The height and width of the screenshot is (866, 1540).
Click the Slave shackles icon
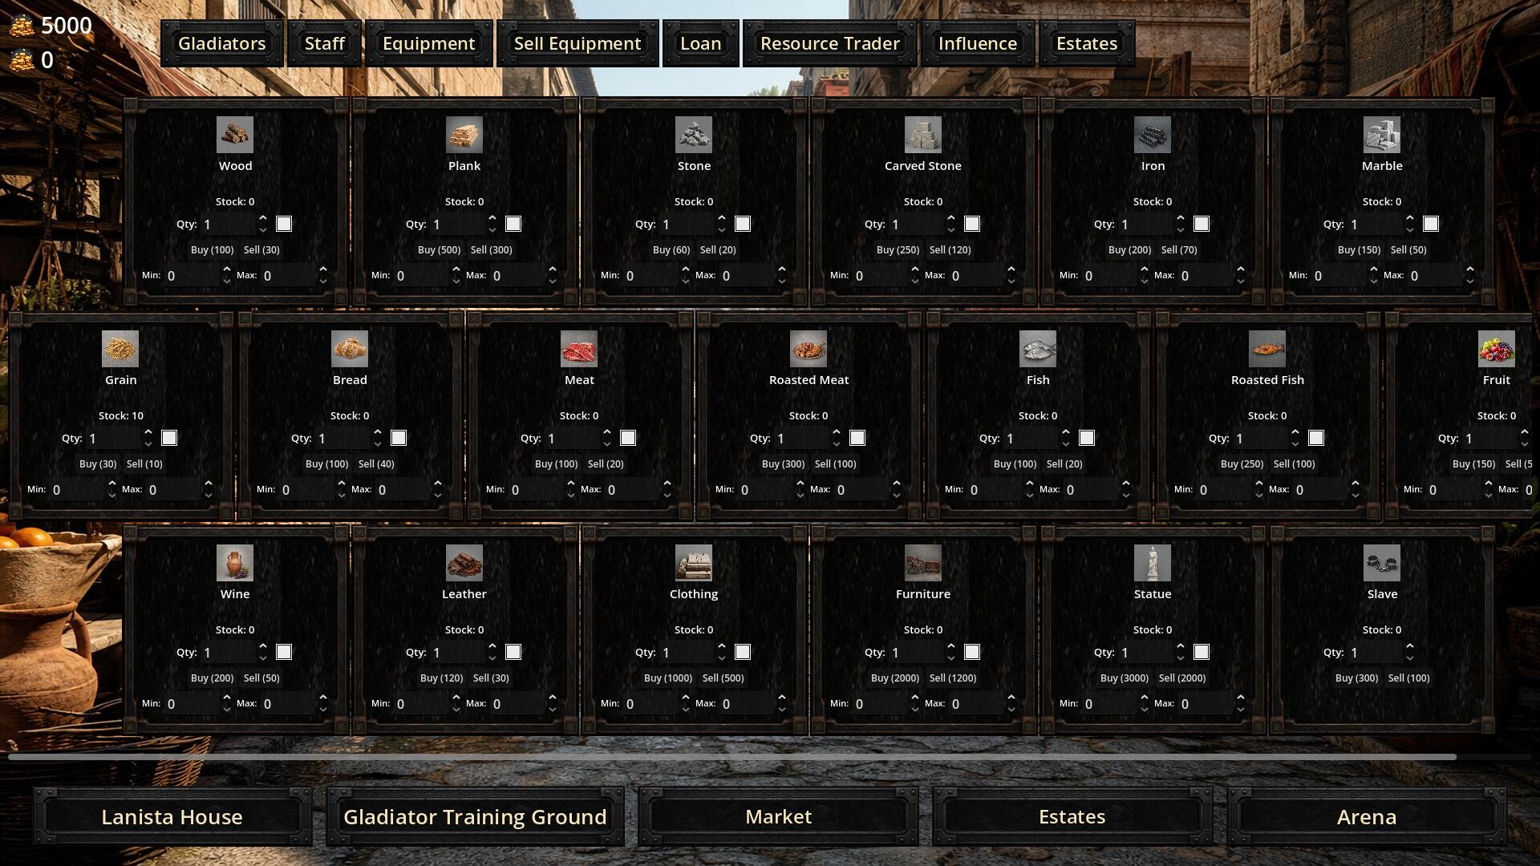coord(1382,563)
